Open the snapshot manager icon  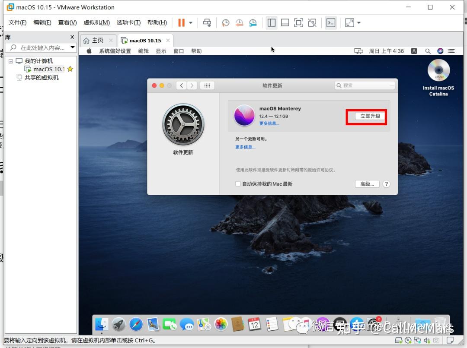tap(253, 22)
